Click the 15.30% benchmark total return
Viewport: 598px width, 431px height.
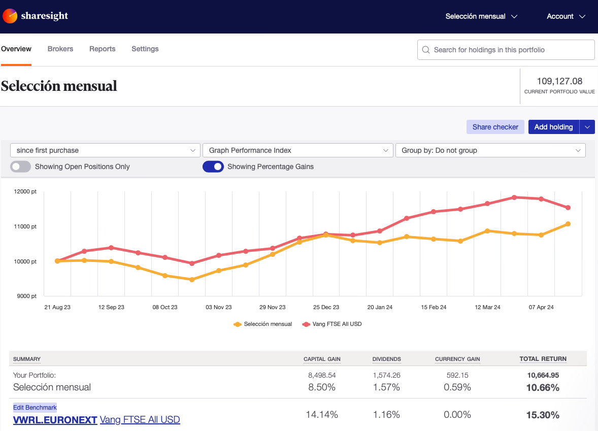[x=543, y=415]
